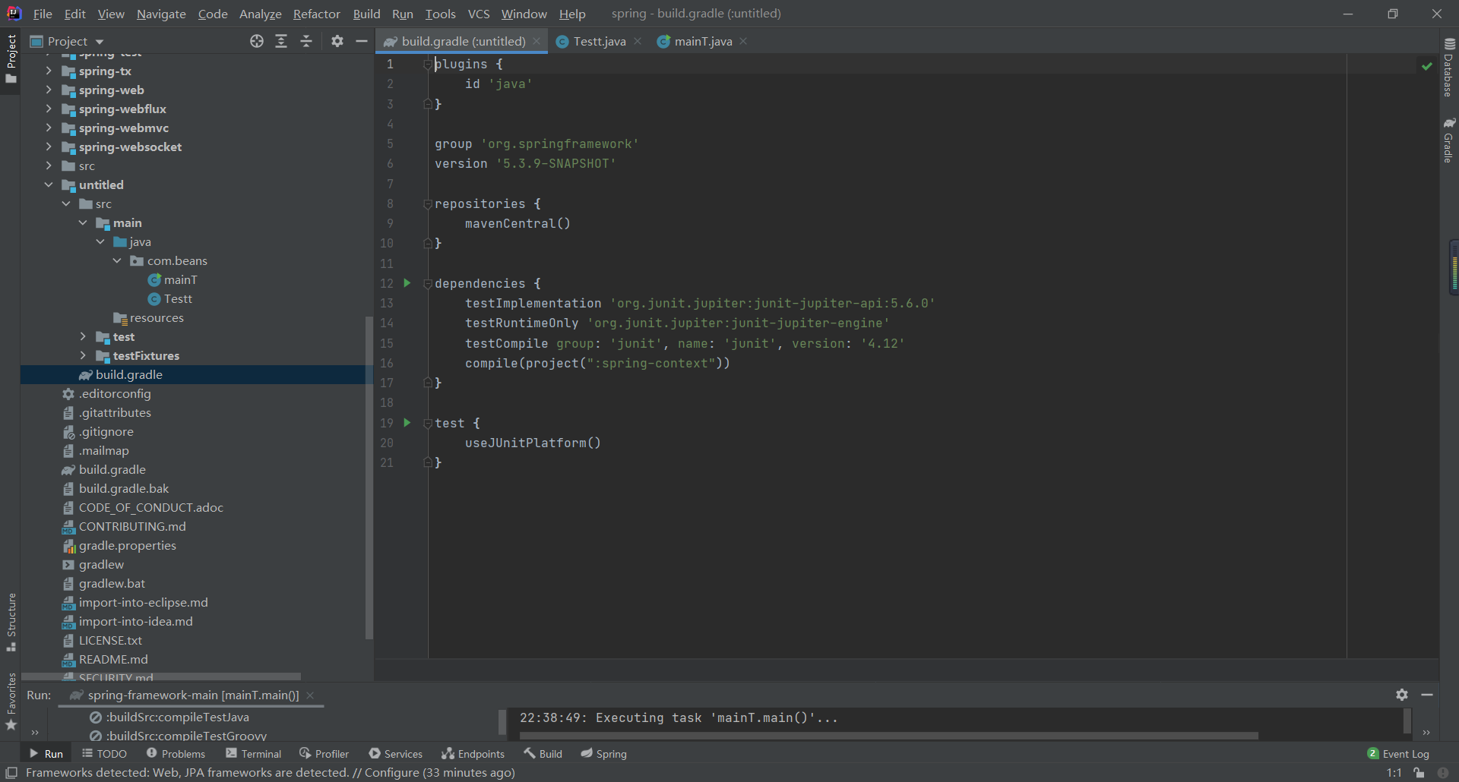The image size is (1459, 782).
Task: Open the Problems tool window
Action: (176, 754)
